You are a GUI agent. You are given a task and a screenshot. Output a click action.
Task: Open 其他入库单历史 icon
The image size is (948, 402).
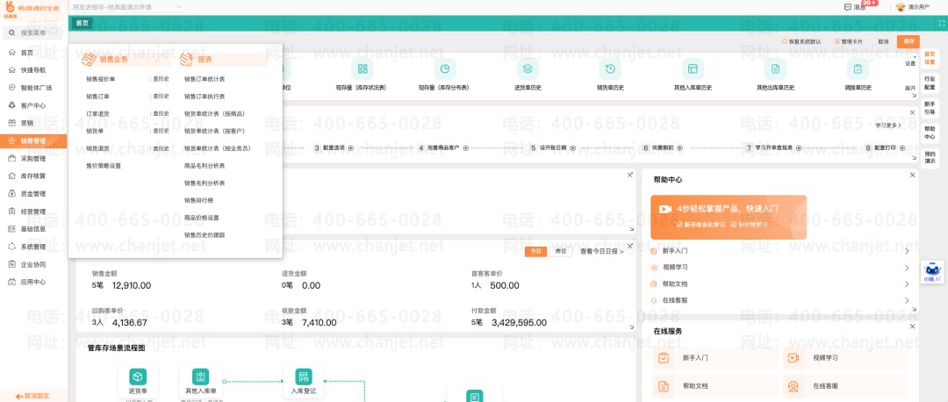(x=693, y=69)
